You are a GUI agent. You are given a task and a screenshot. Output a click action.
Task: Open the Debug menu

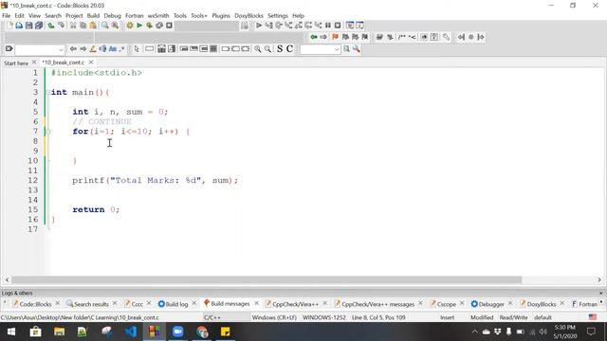(112, 16)
